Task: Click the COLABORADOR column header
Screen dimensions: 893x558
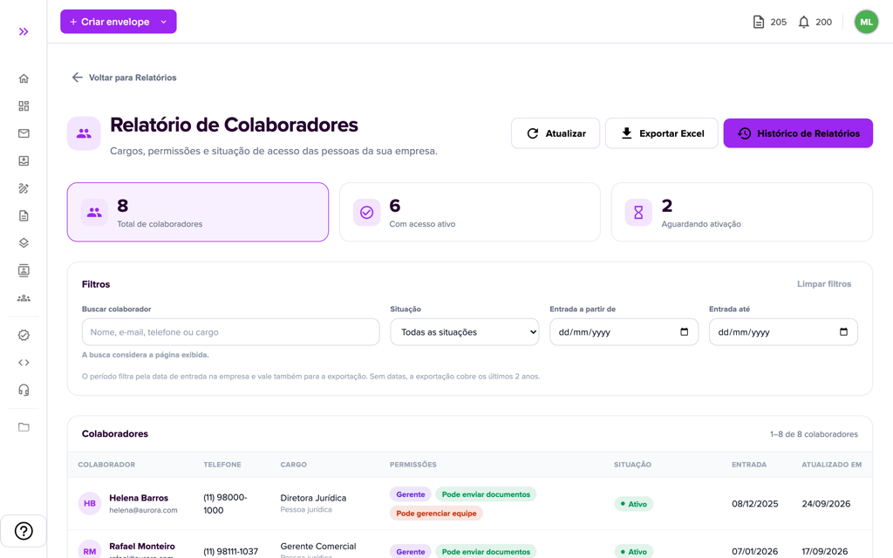Action: [106, 465]
